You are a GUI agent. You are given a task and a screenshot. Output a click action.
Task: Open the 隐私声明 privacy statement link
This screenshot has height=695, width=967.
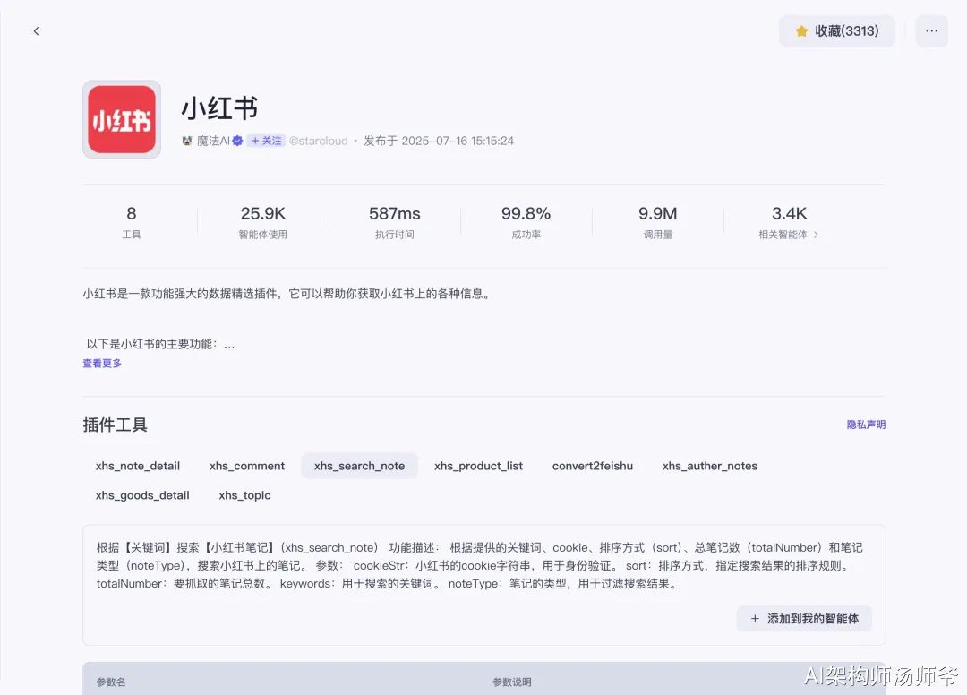click(866, 425)
